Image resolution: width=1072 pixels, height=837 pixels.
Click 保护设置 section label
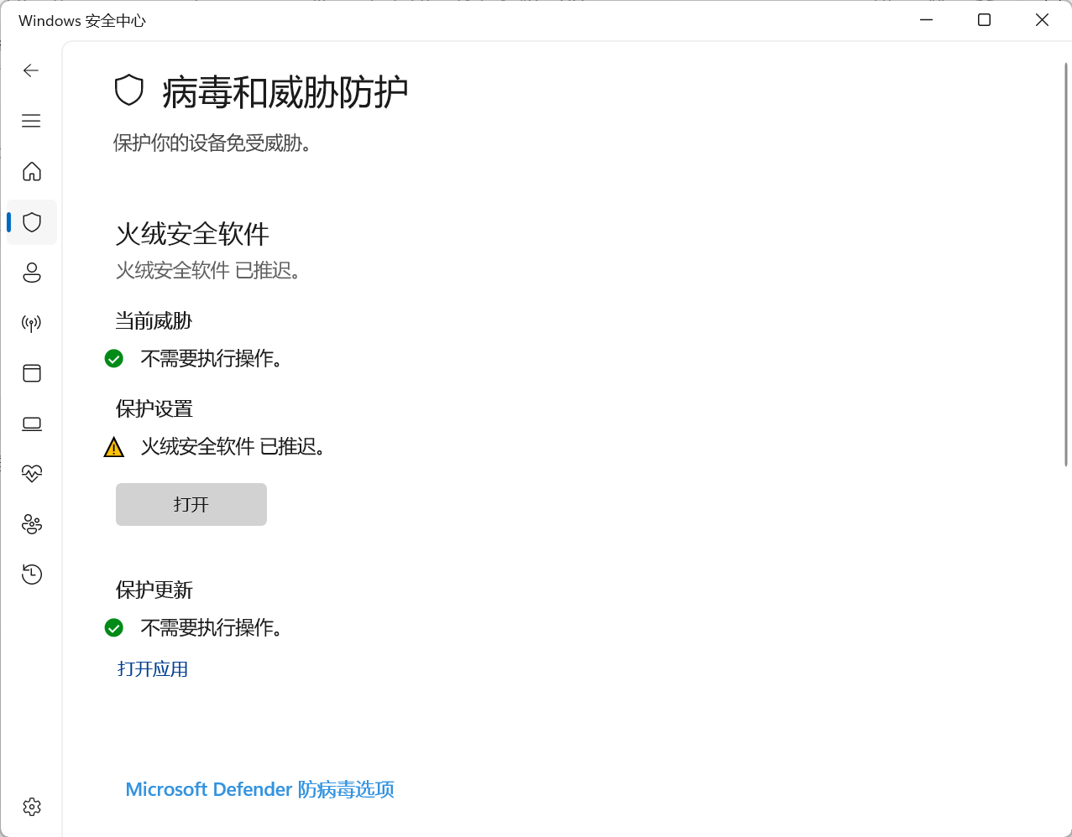[x=154, y=409]
